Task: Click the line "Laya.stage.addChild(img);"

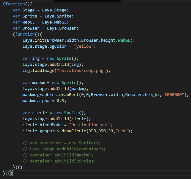Action: click(53, 65)
